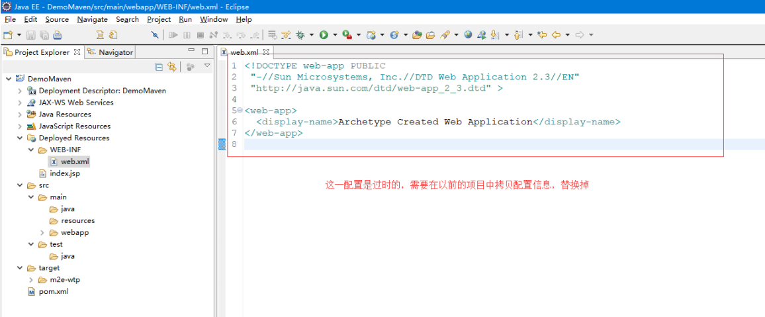
Task: Click the Resume debug icon
Action: click(x=173, y=34)
